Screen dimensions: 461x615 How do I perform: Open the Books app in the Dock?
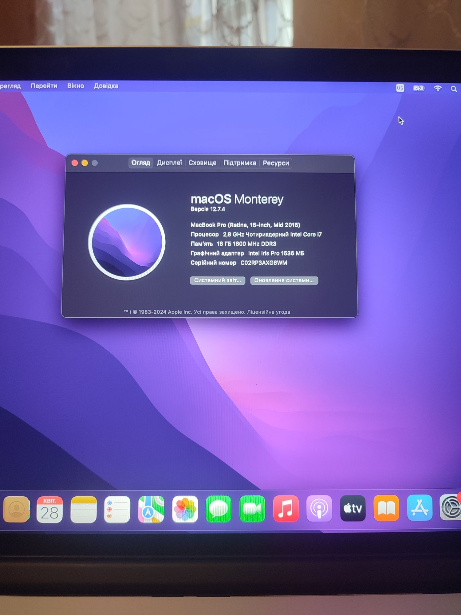386,508
